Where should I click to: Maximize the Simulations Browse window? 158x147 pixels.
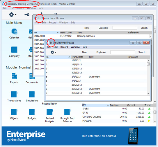[140, 43]
